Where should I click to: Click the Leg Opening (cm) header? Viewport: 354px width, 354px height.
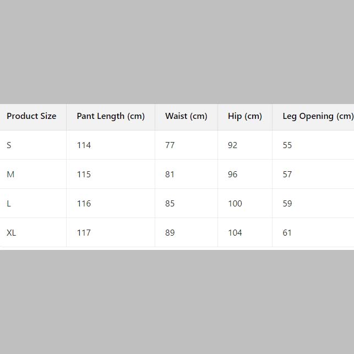318,116
